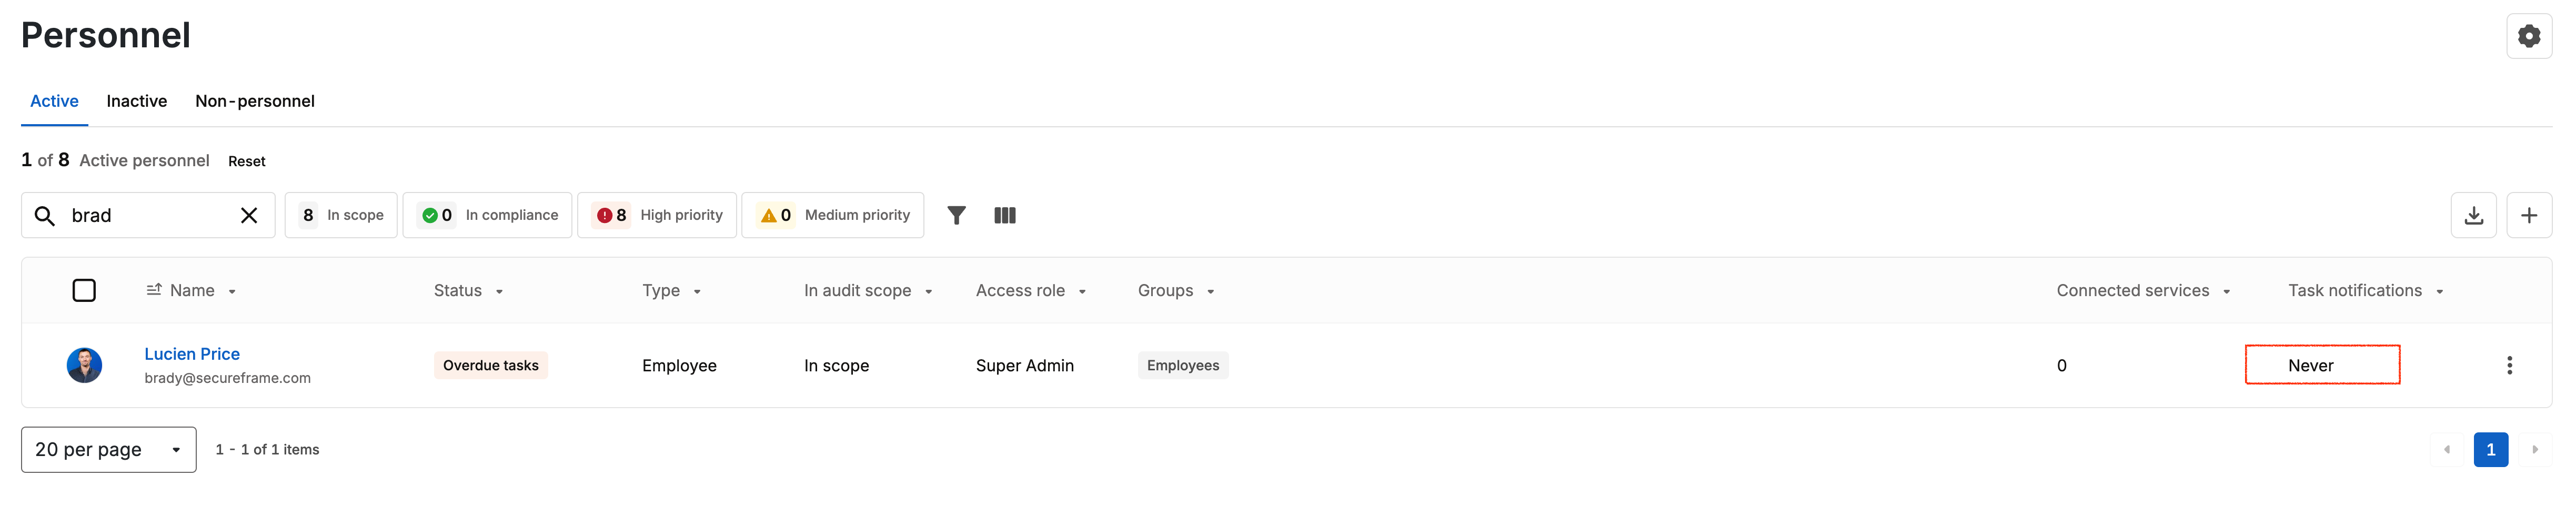Switch to the Non-personnel tab
Screen dimensions: 2576x506
255,101
